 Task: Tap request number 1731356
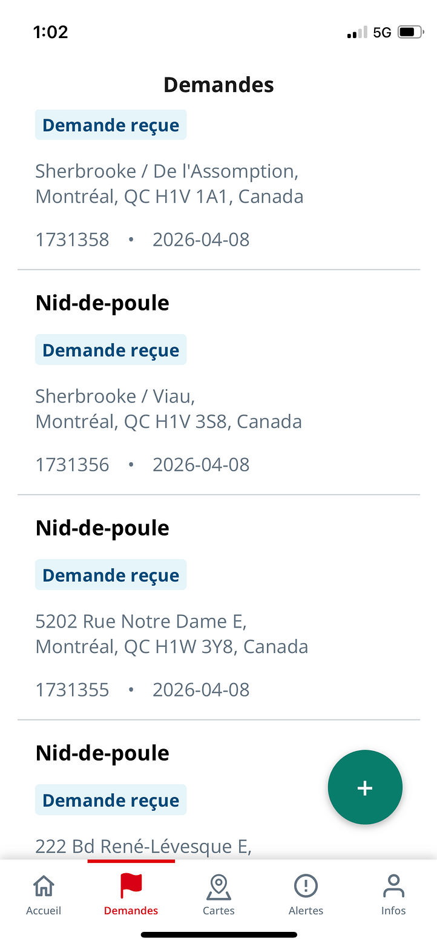click(73, 465)
